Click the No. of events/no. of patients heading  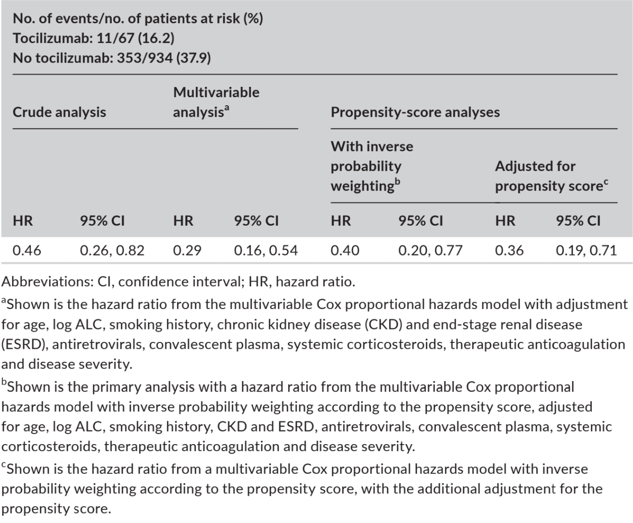pos(138,18)
